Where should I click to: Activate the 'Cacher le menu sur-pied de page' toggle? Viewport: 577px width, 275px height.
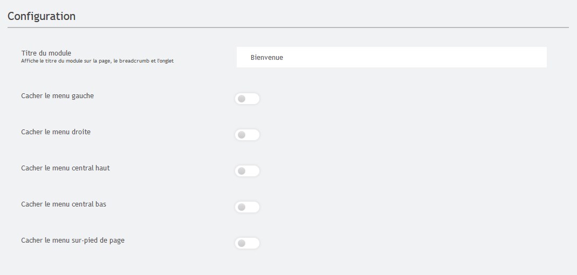point(248,243)
